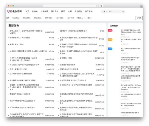Image resolution: width=149 pixels, height=126 pixels.
Task: Expand the 考试资讯 submenu
Action: tap(16, 18)
